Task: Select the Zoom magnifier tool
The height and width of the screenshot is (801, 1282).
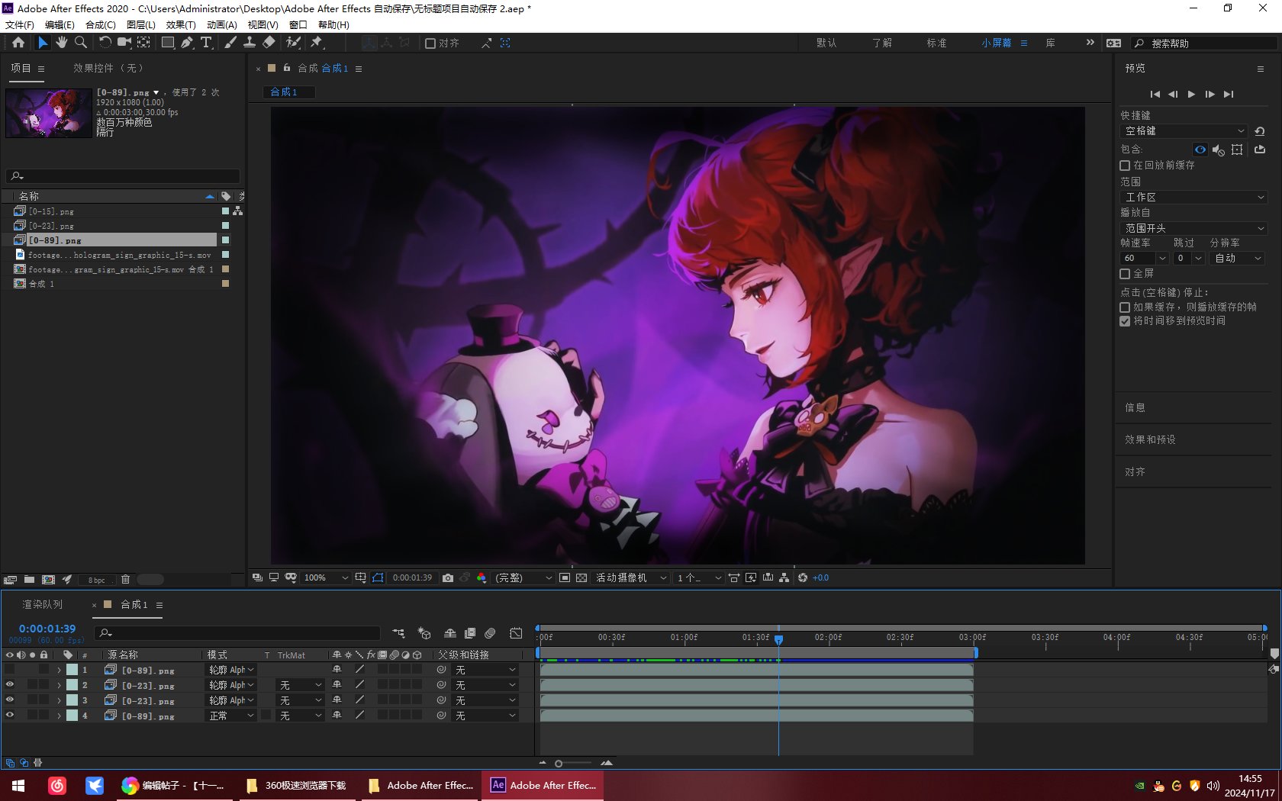Action: (x=81, y=43)
